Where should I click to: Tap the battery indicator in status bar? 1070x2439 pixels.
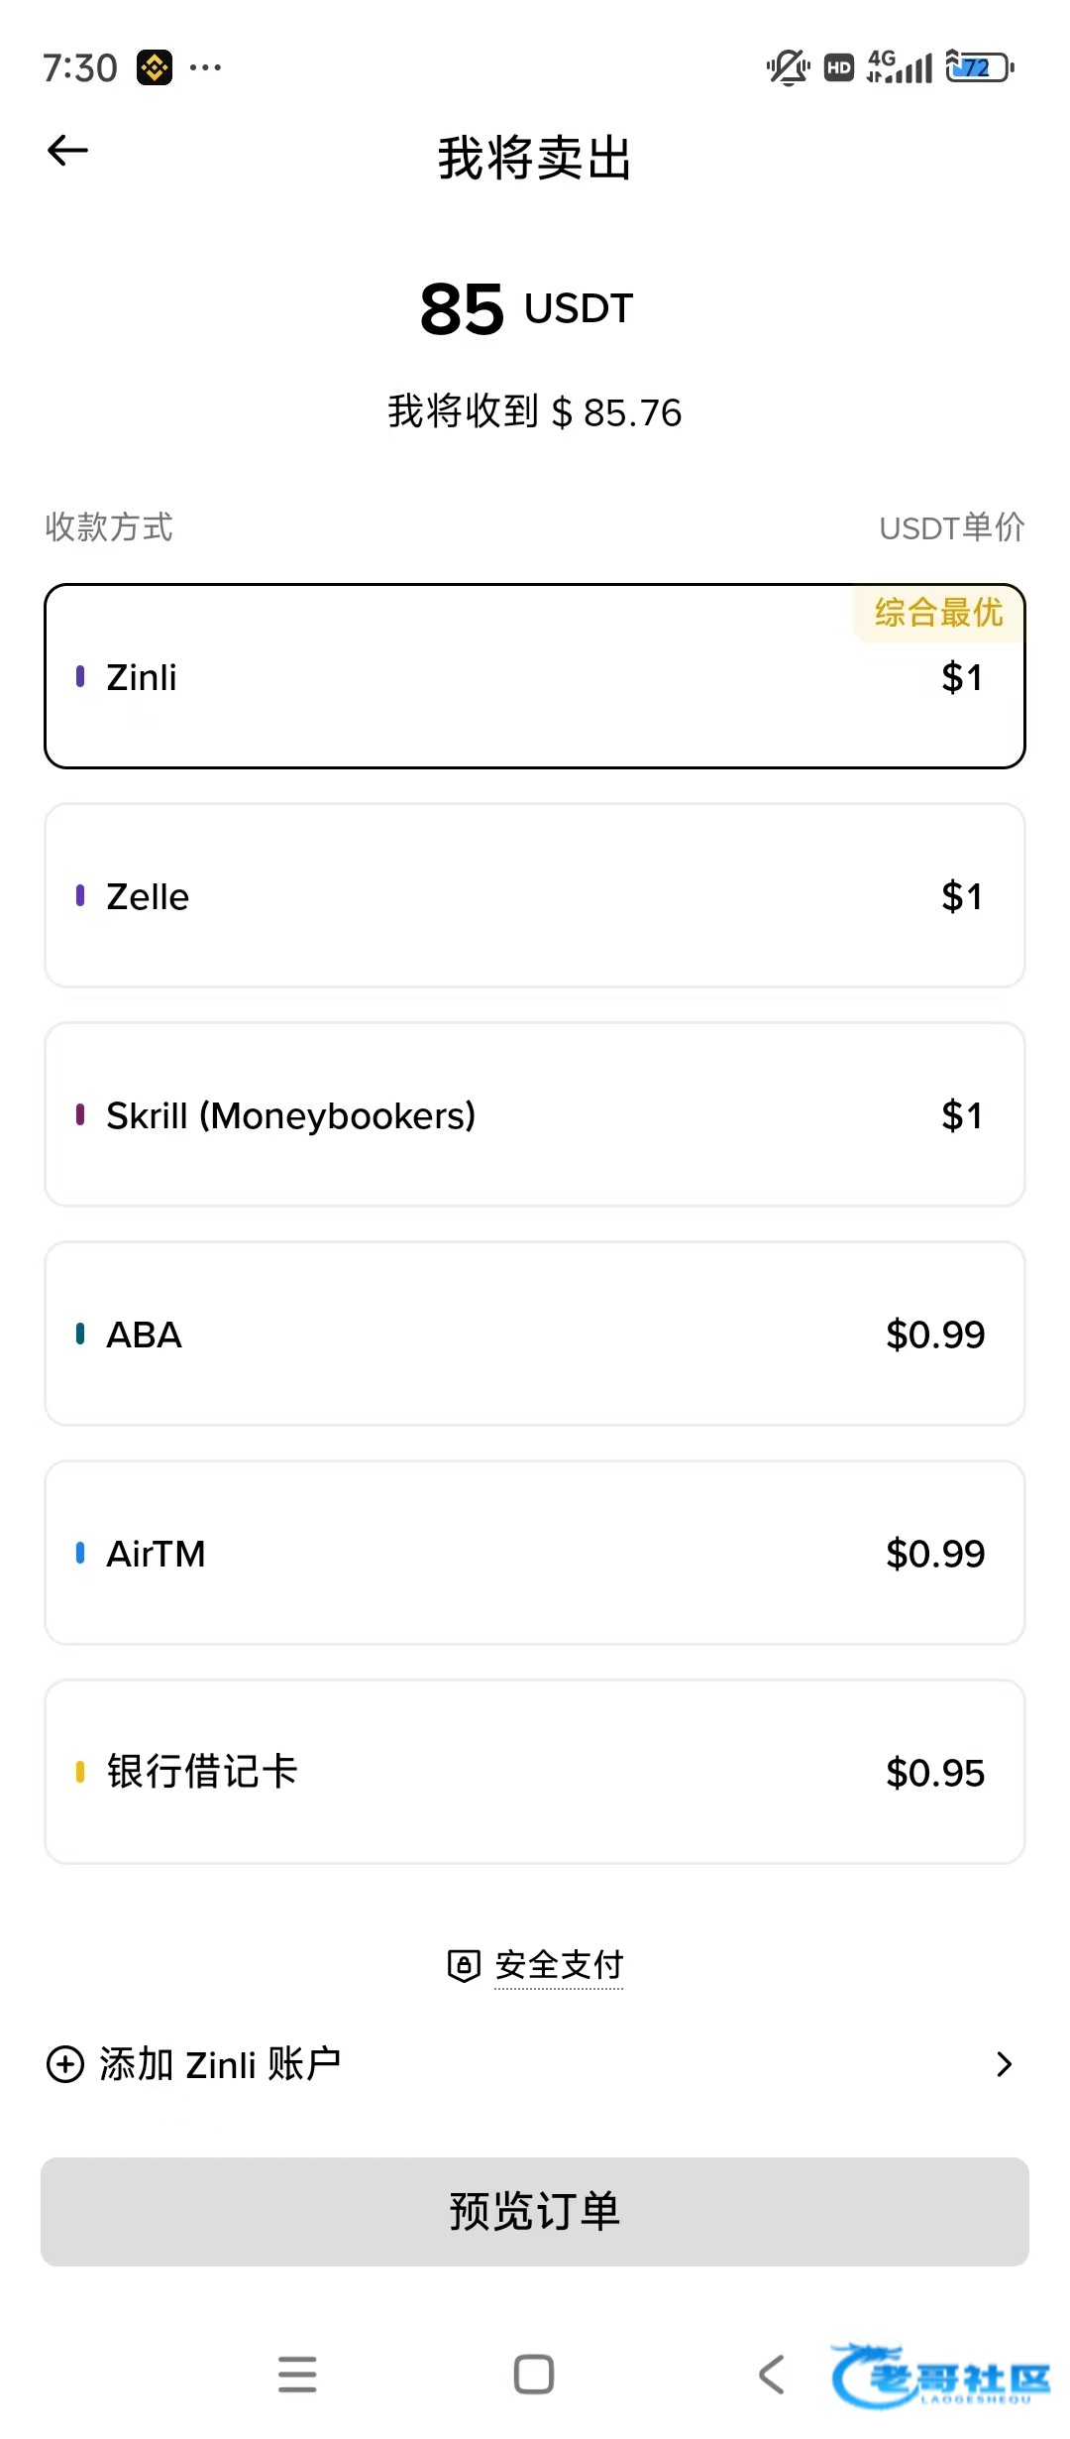979,67
